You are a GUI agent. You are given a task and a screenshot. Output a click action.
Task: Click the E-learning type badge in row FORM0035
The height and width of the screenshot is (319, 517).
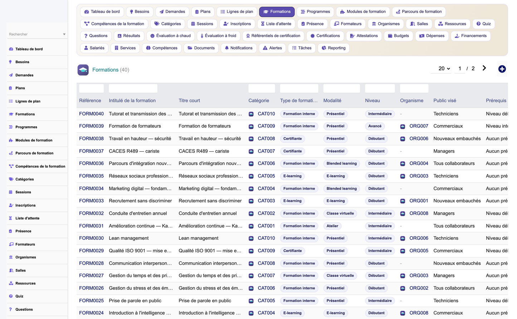293,176
